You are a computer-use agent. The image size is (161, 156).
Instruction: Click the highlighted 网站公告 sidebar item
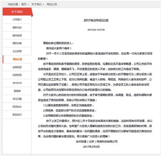pyautogui.click(x=17, y=59)
